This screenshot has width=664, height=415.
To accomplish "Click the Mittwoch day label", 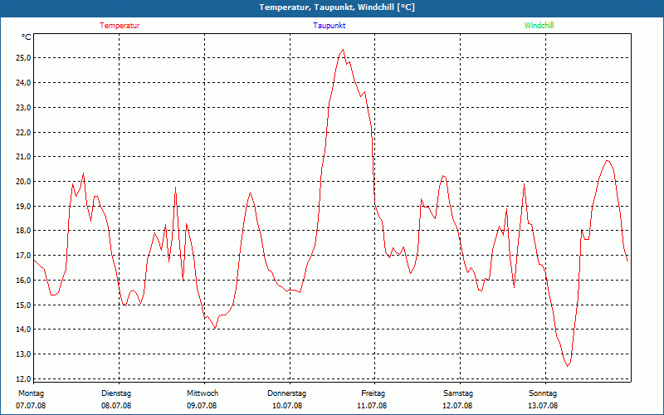I will pyautogui.click(x=203, y=393).
